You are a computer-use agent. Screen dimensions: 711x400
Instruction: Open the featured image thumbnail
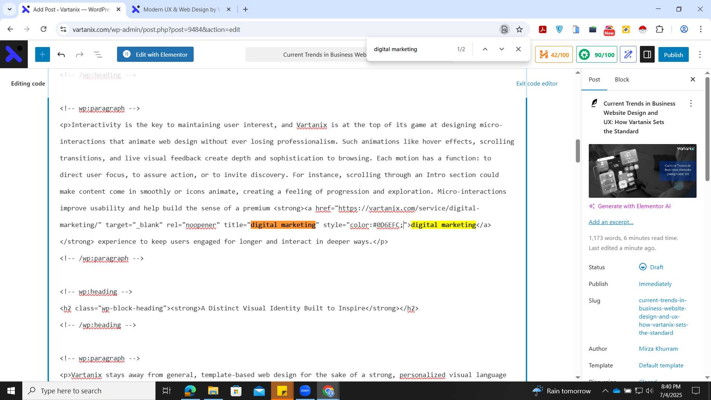coord(642,171)
